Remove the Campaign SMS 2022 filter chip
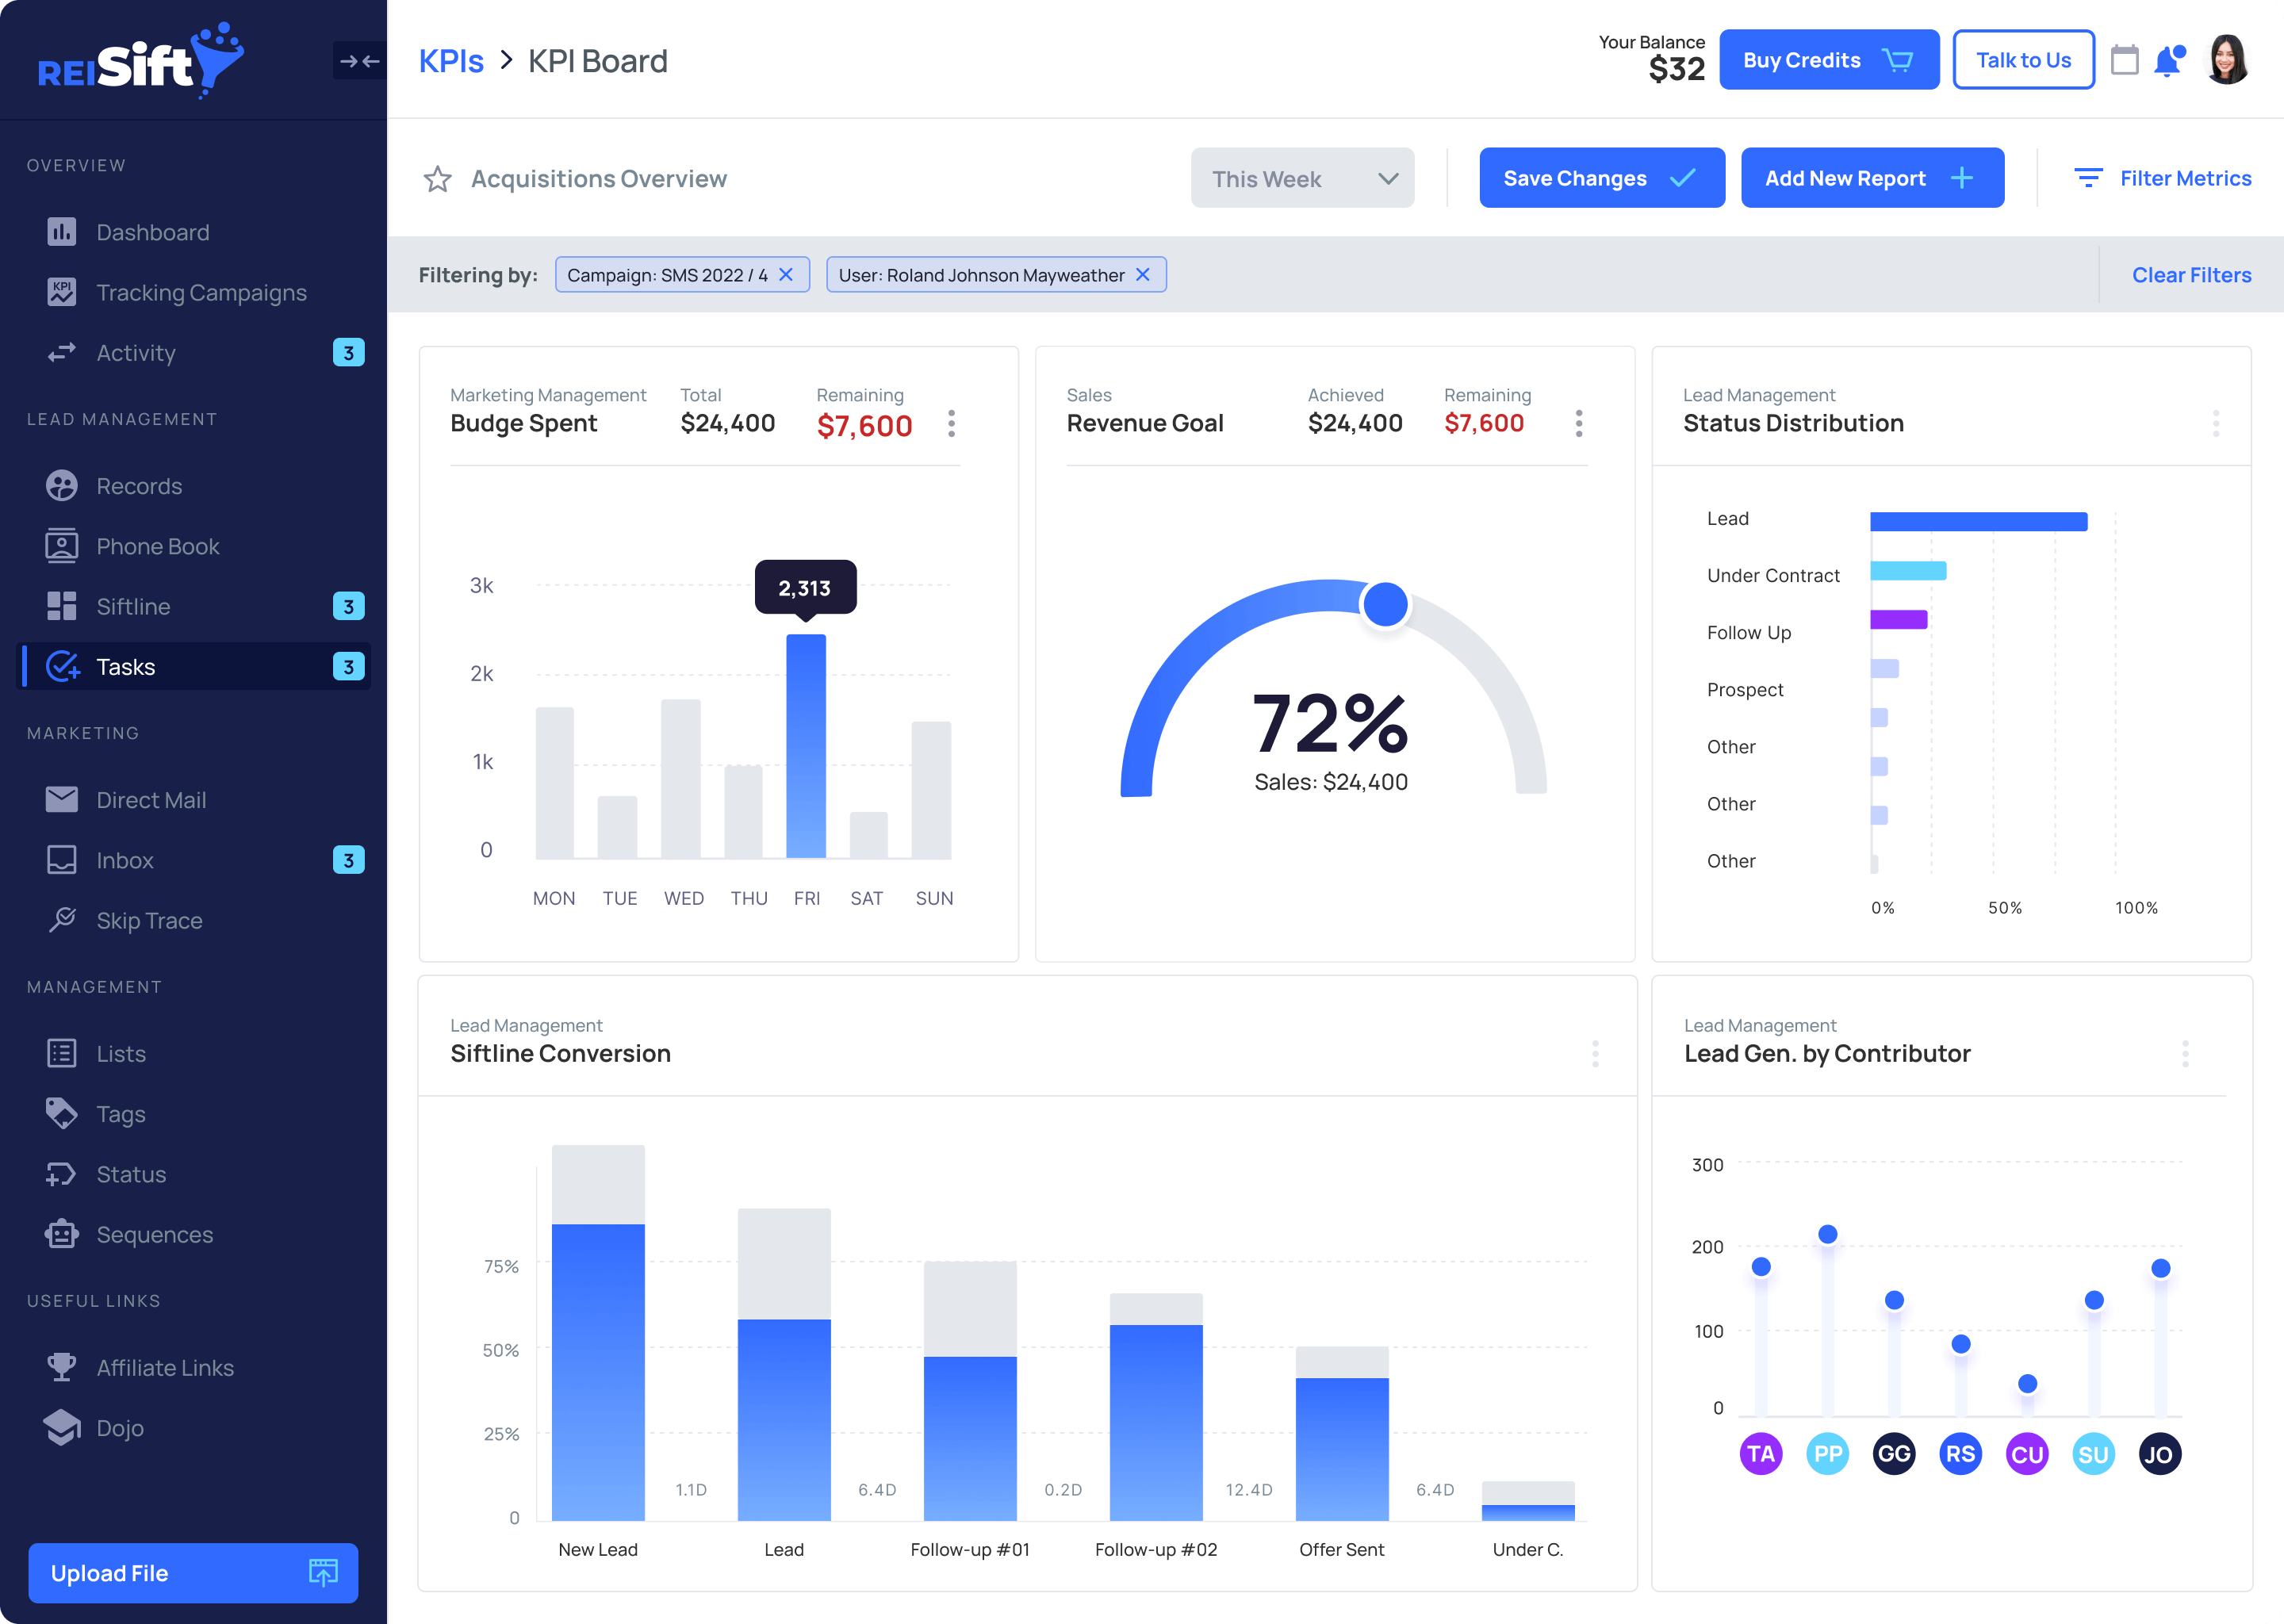Image resolution: width=2284 pixels, height=1624 pixels. (786, 275)
